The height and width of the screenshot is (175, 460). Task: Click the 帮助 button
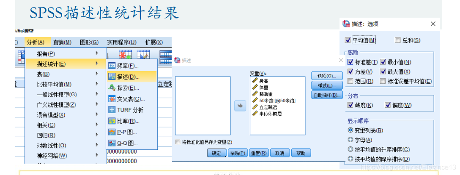301,153
